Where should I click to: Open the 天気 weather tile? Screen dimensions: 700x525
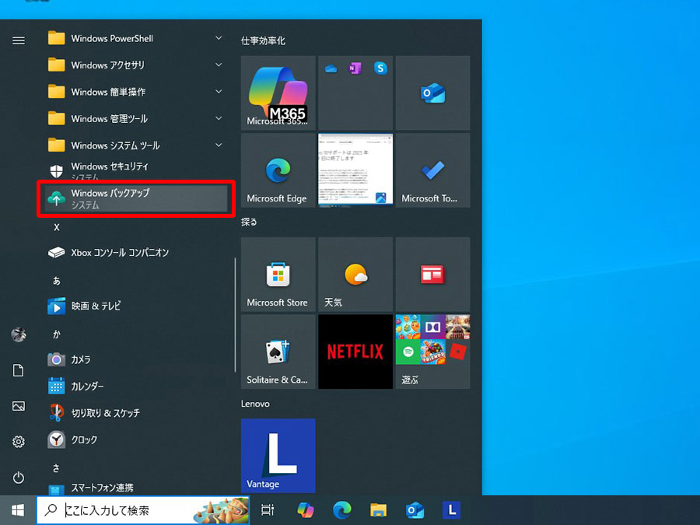point(355,274)
